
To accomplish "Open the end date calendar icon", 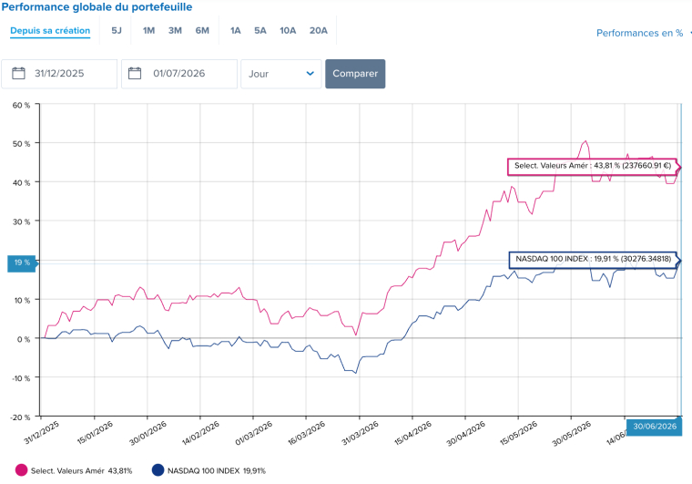I will [x=135, y=73].
